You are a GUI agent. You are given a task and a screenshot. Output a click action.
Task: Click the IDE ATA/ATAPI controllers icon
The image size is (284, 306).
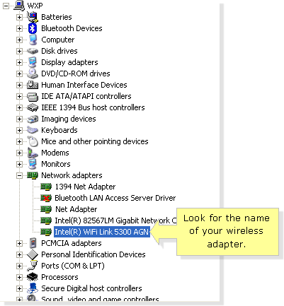(x=33, y=96)
